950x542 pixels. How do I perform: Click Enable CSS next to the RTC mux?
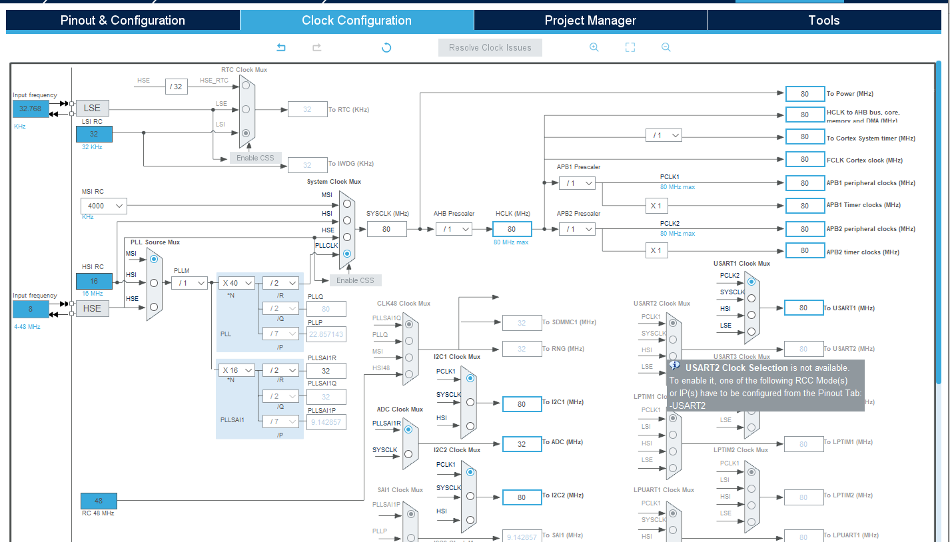click(x=255, y=158)
